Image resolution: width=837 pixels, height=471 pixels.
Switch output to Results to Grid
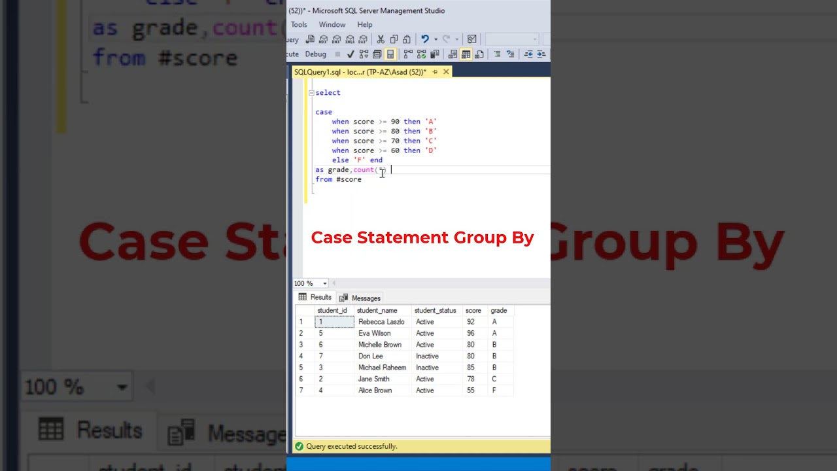click(x=466, y=54)
